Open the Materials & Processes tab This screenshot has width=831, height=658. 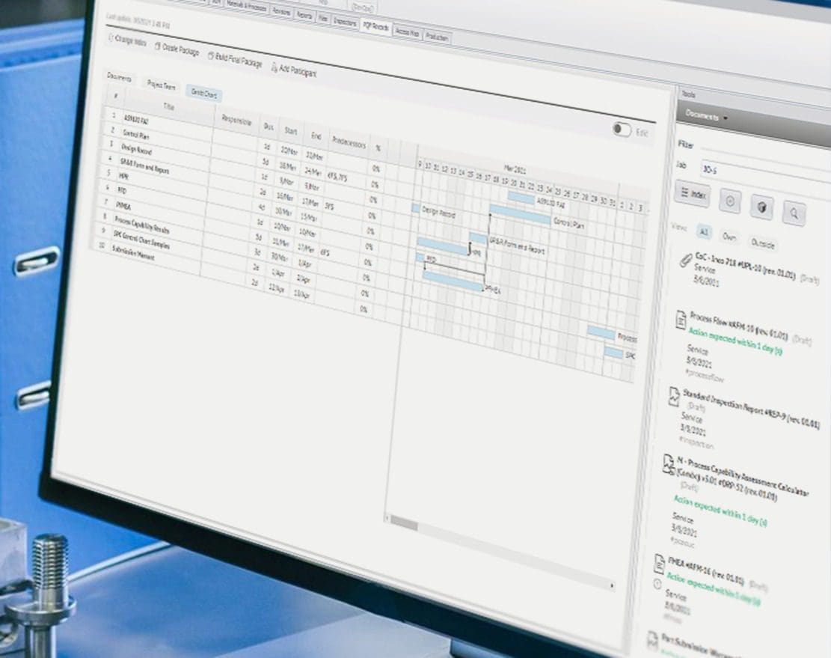246,6
